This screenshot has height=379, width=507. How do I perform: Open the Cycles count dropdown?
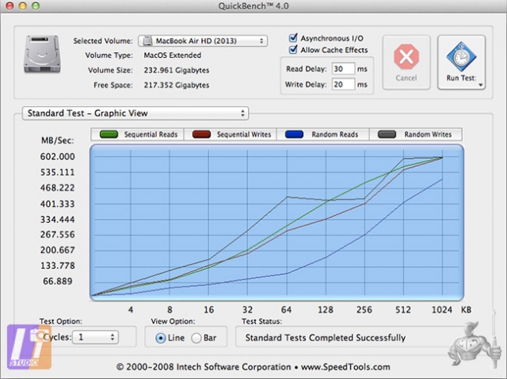[95, 337]
